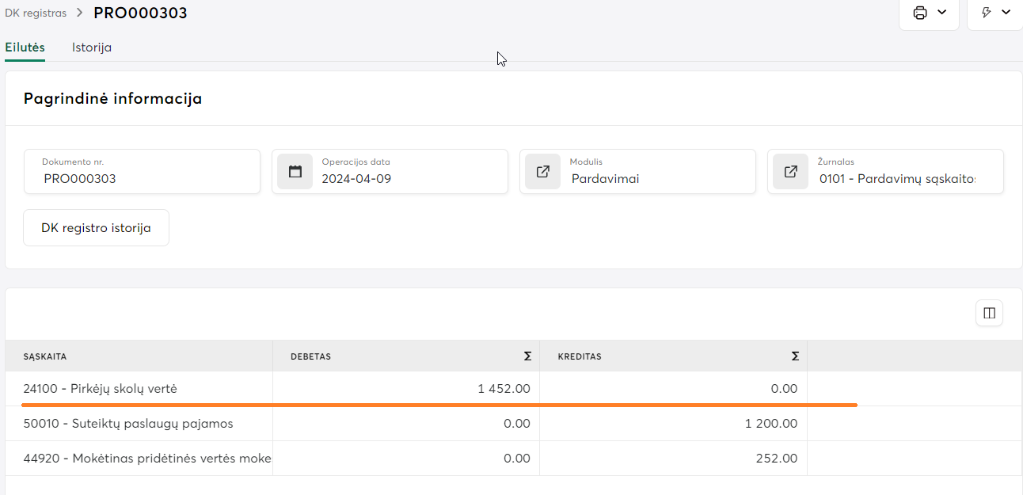Click the sum icon in Debetas column
1023x495 pixels.
point(527,356)
